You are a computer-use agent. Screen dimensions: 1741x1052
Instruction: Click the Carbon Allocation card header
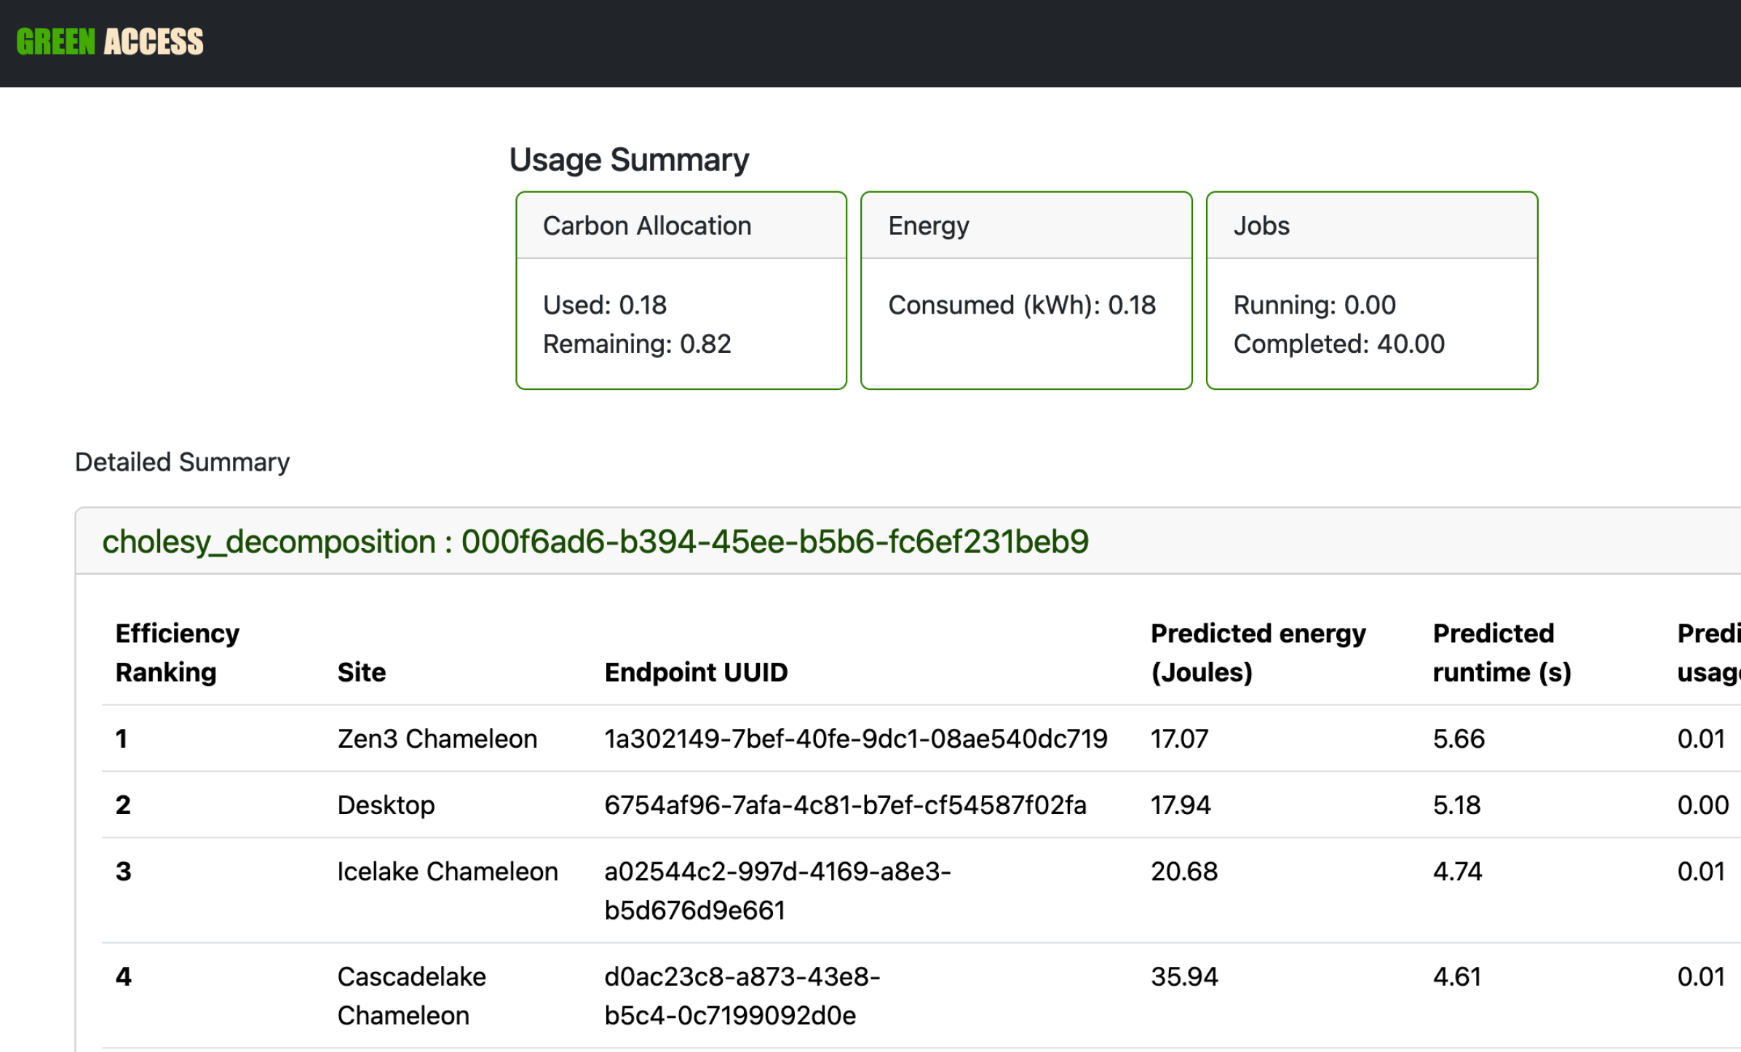tap(646, 226)
